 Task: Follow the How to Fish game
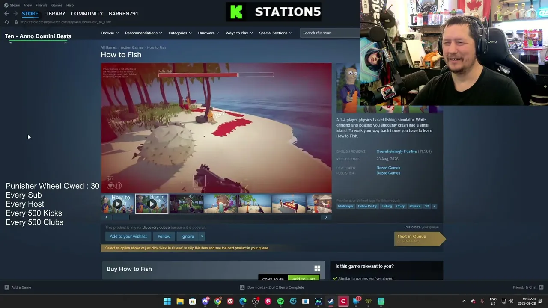pos(164,236)
